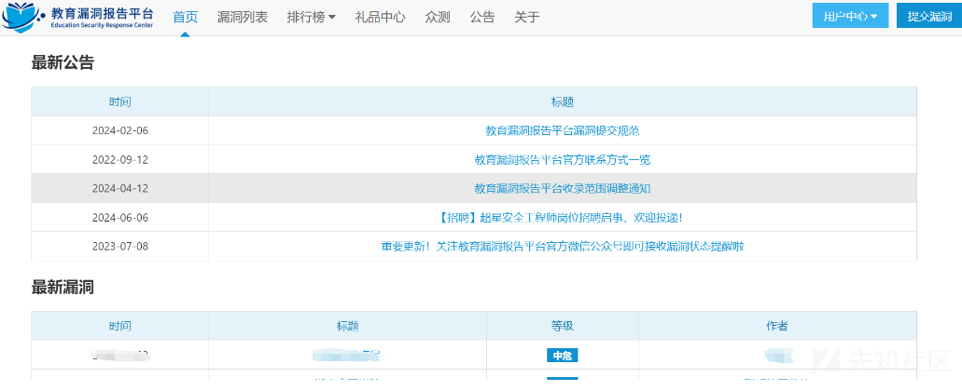Open the 礼品中心 menu item
The height and width of the screenshot is (391, 962).
pyautogui.click(x=380, y=17)
